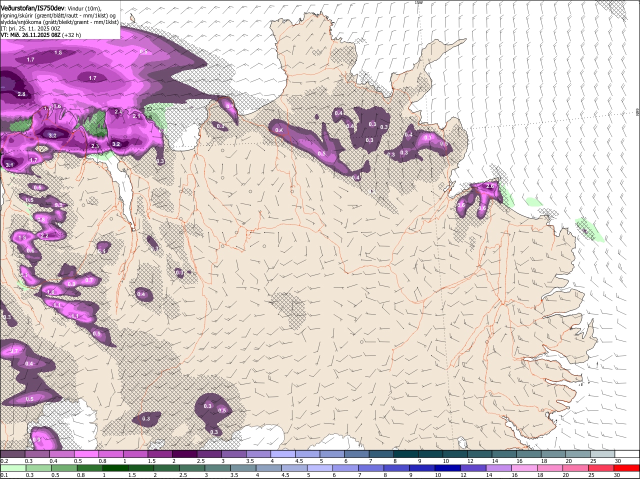640x479 pixels.
Task: Click the 3.1 value label on the map
Action: click(x=9, y=164)
